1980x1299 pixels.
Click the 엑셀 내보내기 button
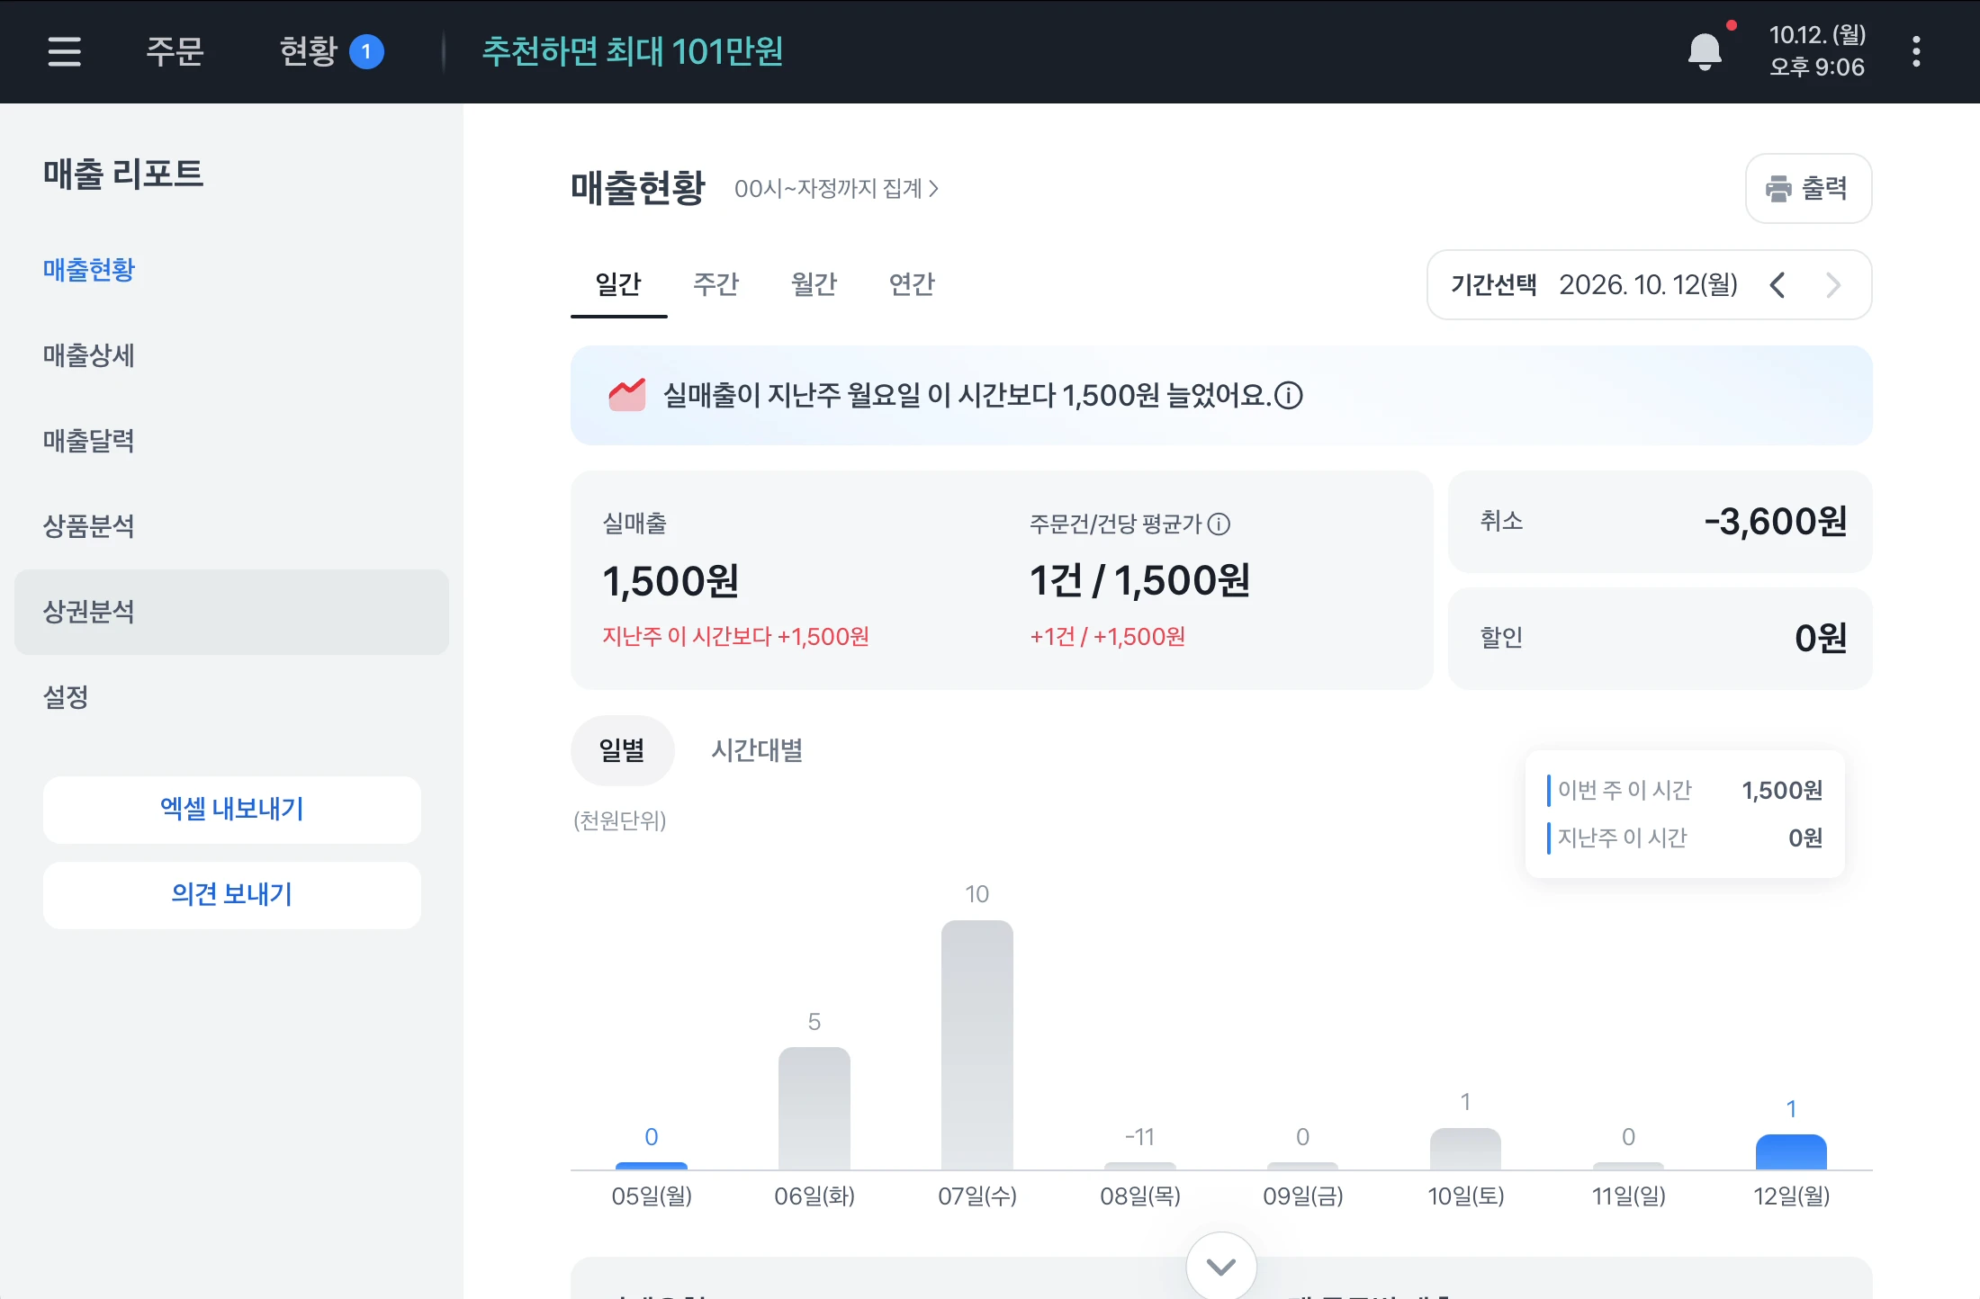coord(231,810)
